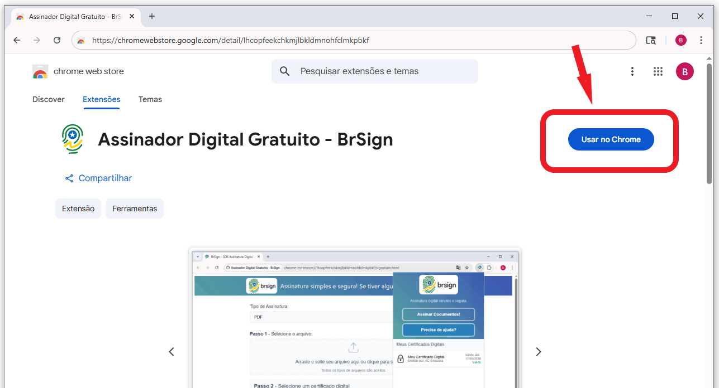Go back using browser back arrow

[x=17, y=40]
